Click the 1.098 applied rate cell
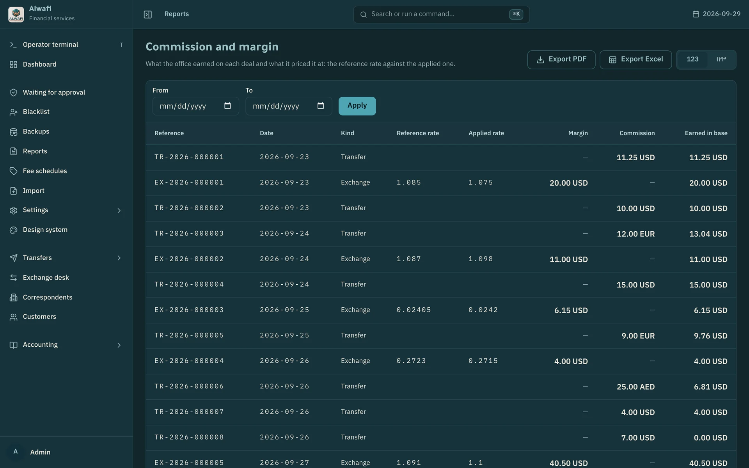Viewport: 749px width, 468px height. 481,259
